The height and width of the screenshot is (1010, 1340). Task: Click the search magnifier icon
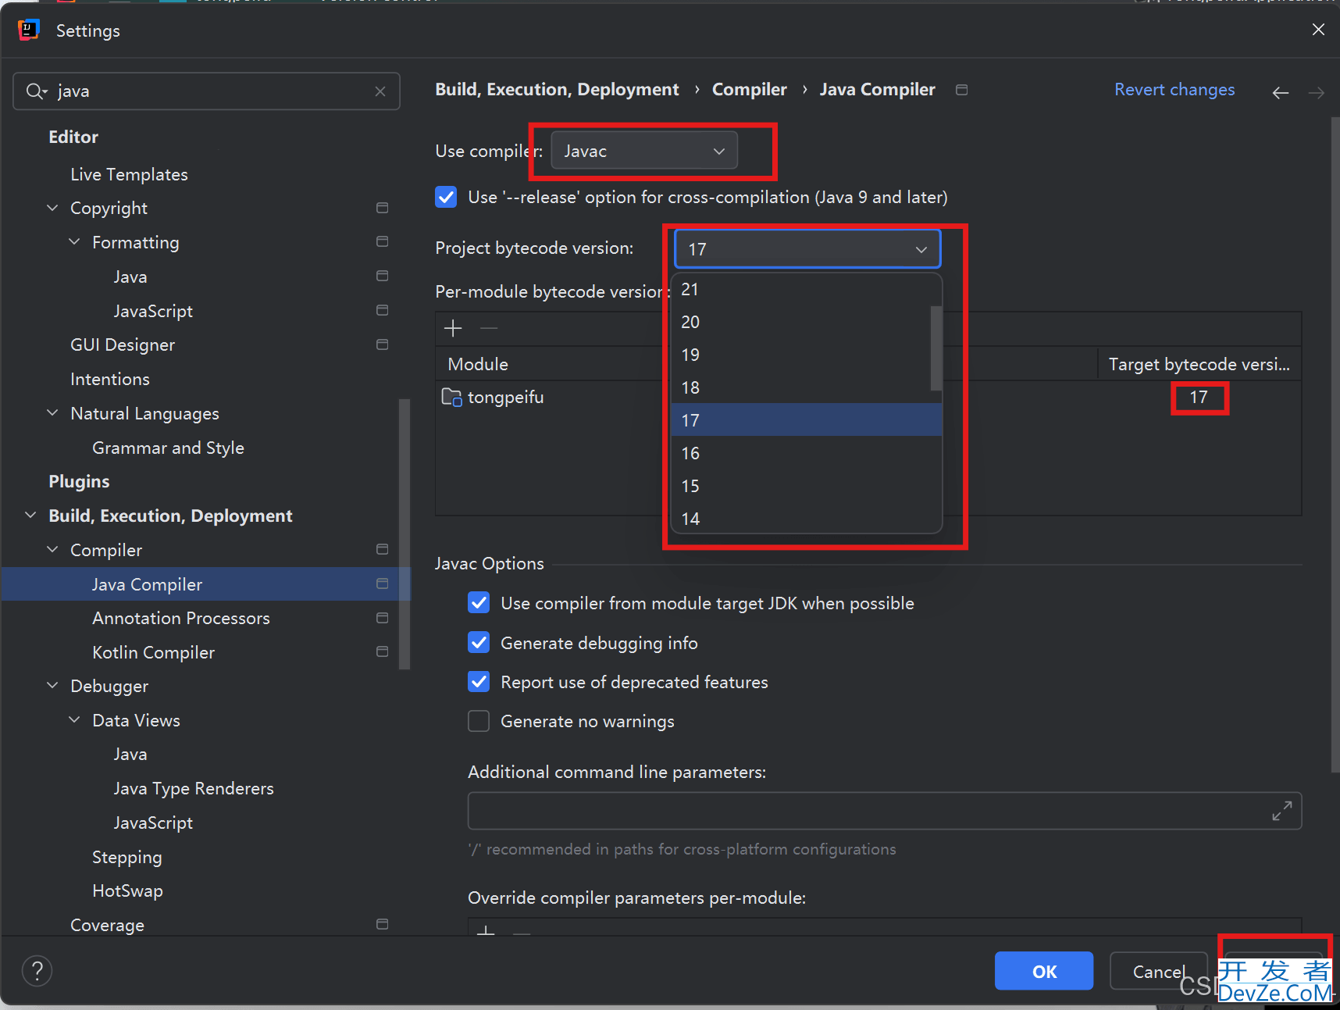click(x=36, y=91)
